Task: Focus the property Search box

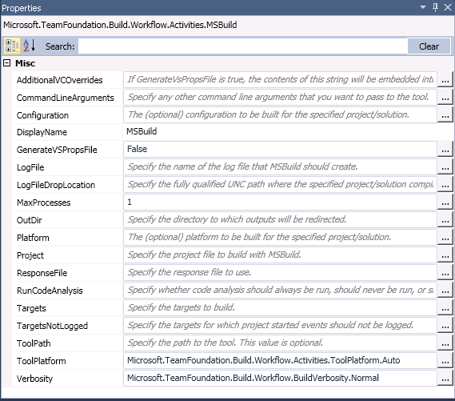Action: coord(242,46)
